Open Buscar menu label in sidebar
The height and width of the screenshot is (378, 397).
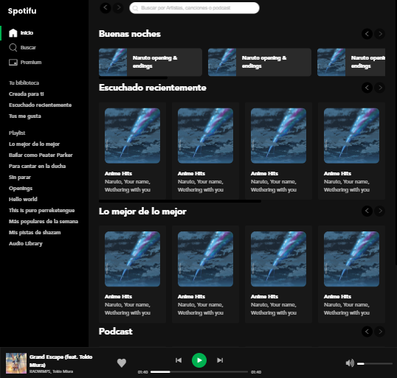point(28,48)
